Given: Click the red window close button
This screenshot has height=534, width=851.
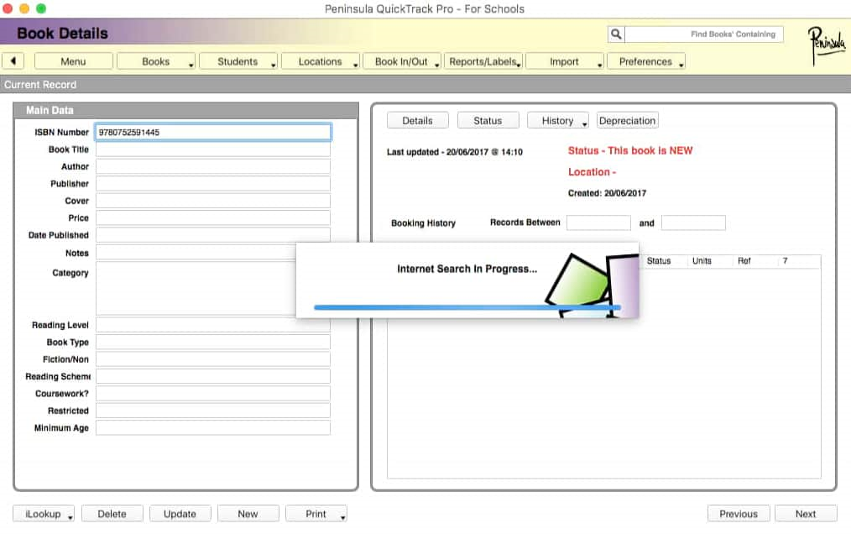Looking at the screenshot, I should click(8, 8).
